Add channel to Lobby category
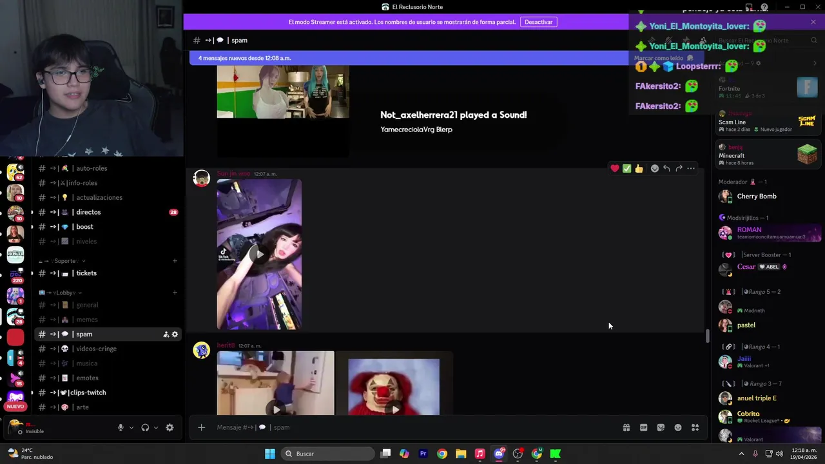 [175, 293]
